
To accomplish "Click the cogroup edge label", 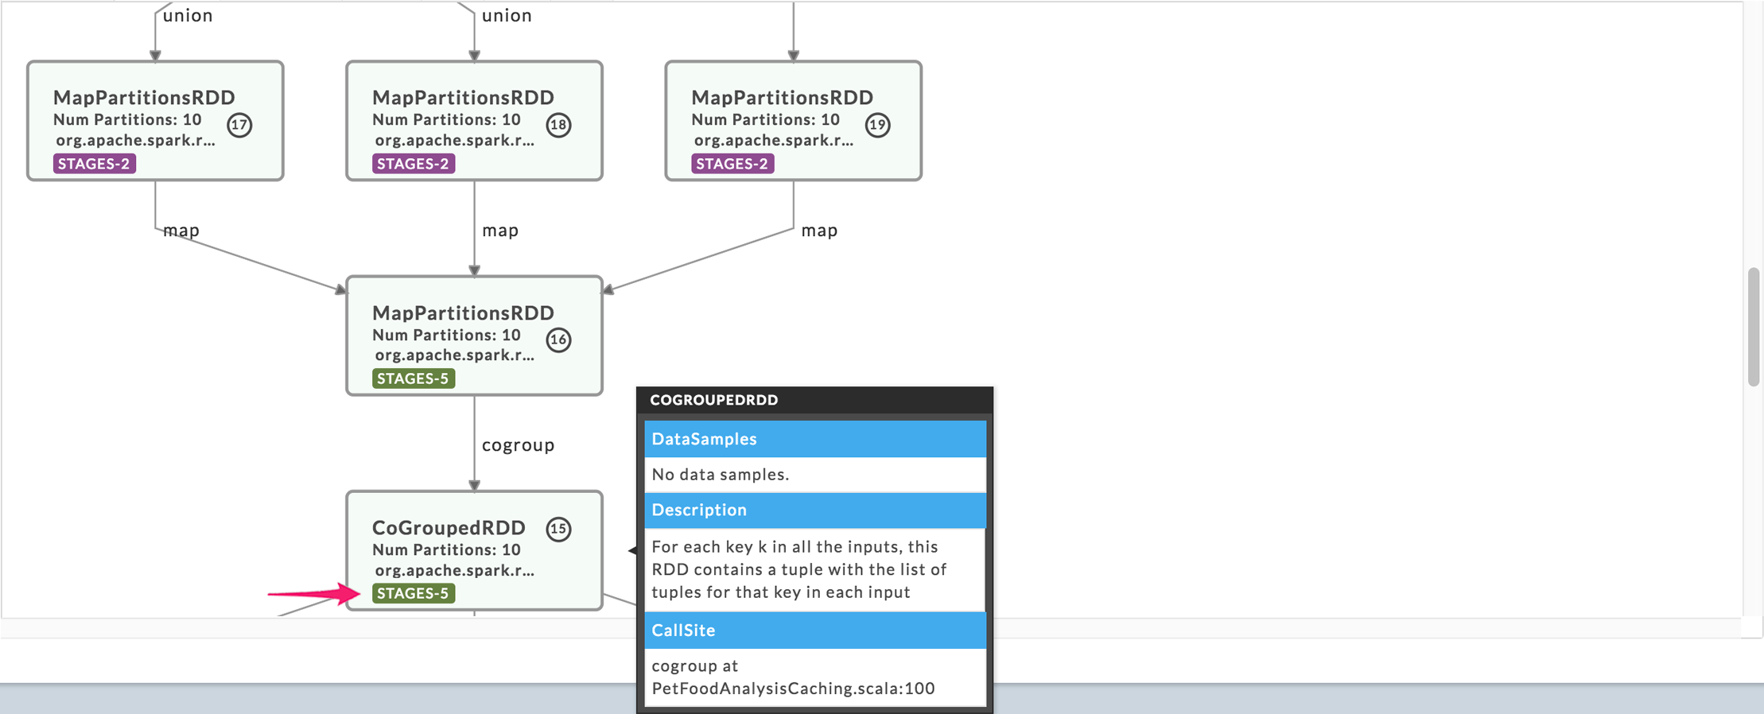I will 519,445.
